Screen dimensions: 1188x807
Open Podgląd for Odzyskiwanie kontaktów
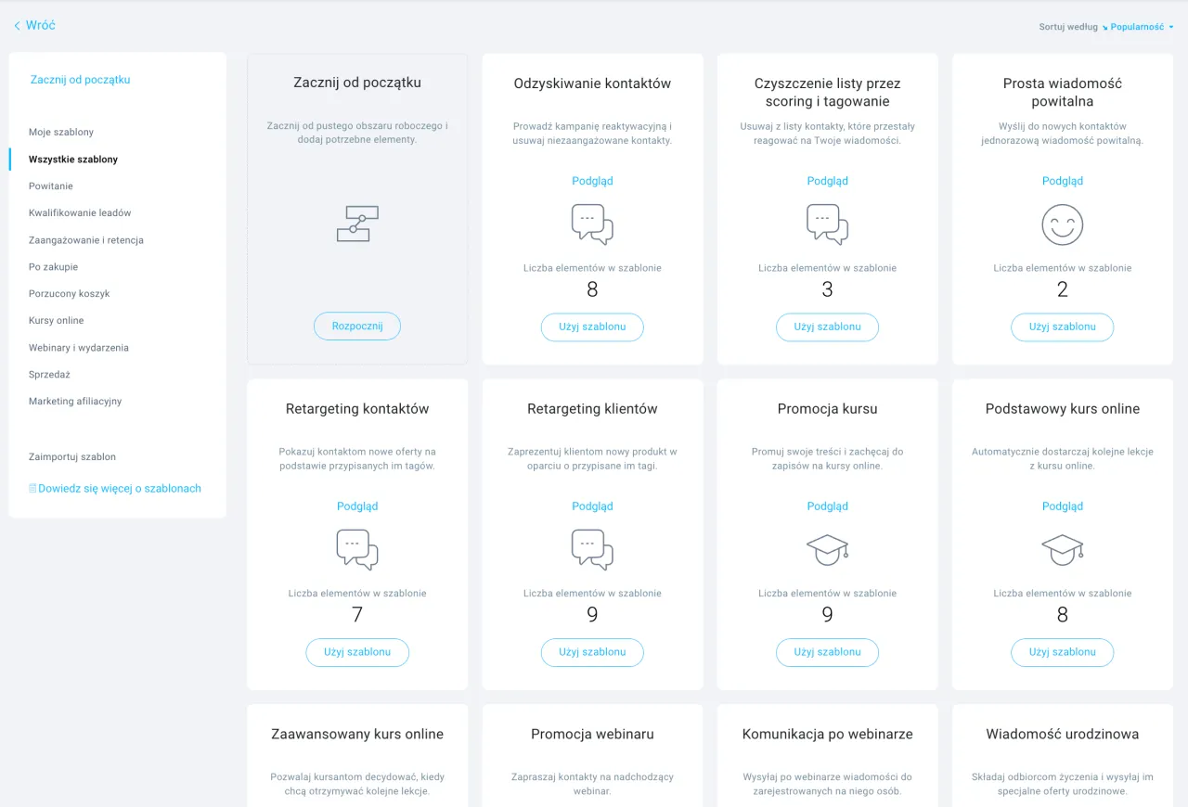tap(592, 180)
